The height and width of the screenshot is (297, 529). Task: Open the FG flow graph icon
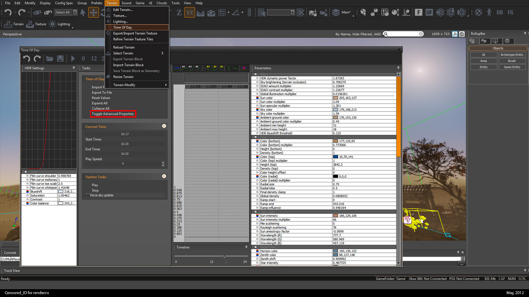511,13
